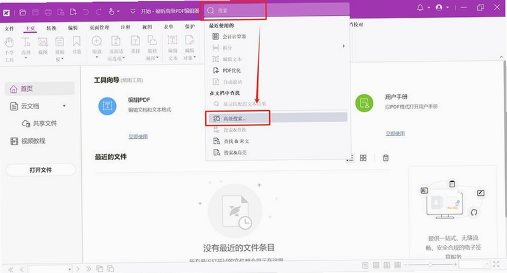Viewport: 507px width, 273px height.
Task: Open the 文件 menu
Action: [10, 29]
